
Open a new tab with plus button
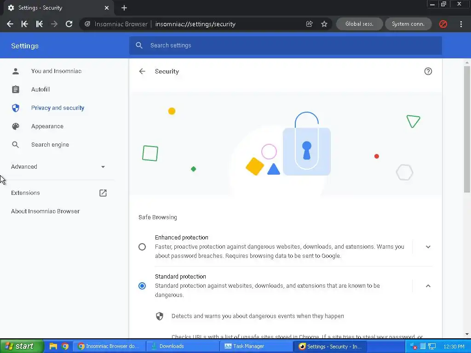(124, 8)
